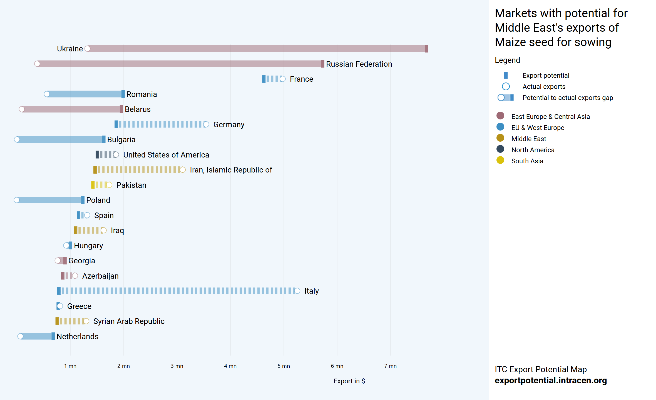Click East Europe & Central Asia swatch
This screenshot has width=656, height=400.
(x=500, y=116)
